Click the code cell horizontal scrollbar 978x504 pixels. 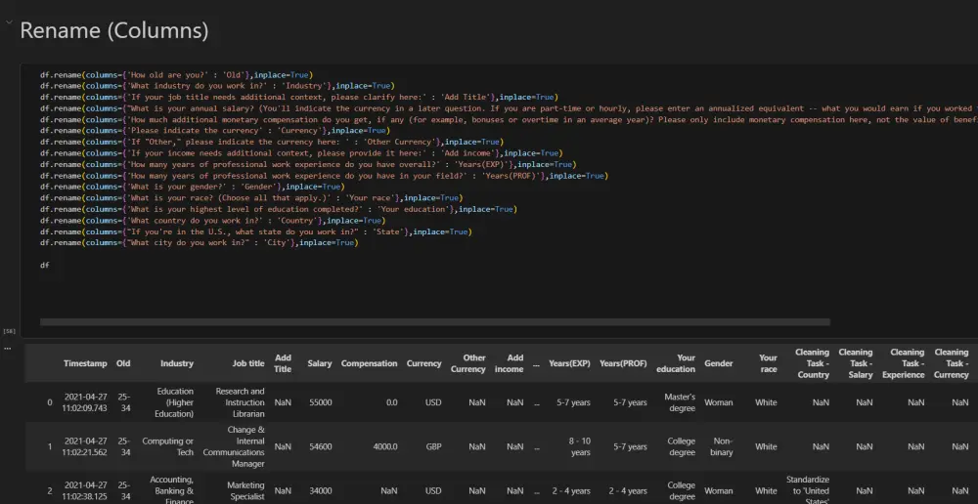(x=435, y=322)
